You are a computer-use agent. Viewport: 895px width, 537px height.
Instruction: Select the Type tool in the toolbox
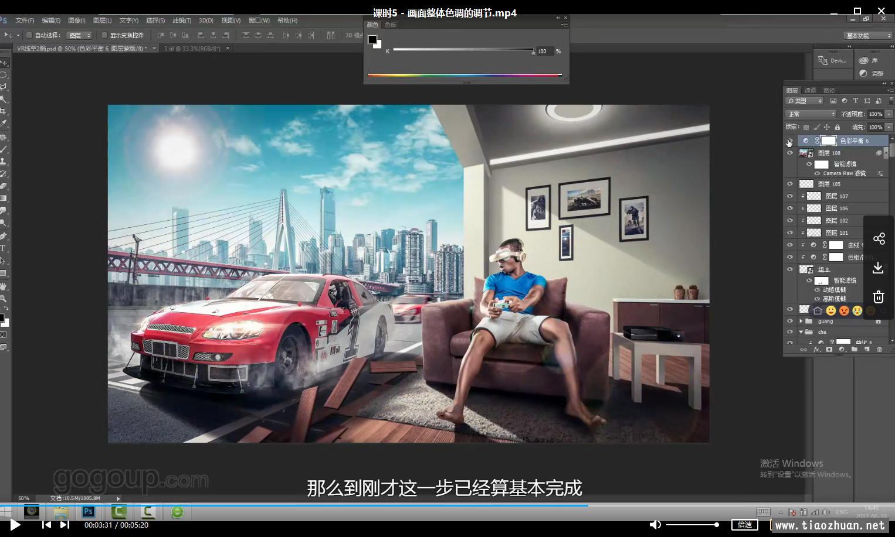pyautogui.click(x=4, y=248)
